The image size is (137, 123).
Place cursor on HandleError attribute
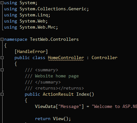(31, 52)
